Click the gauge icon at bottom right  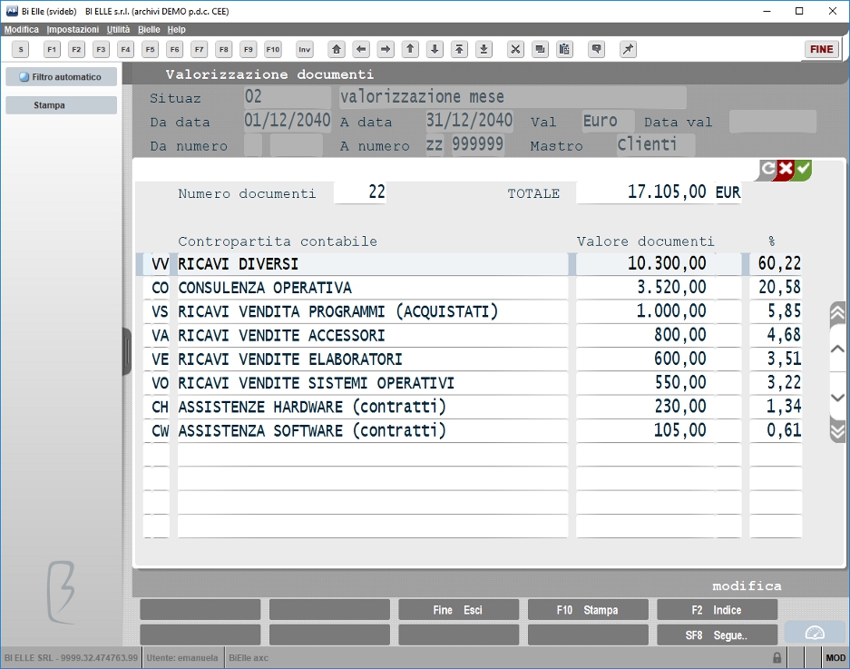click(x=815, y=634)
